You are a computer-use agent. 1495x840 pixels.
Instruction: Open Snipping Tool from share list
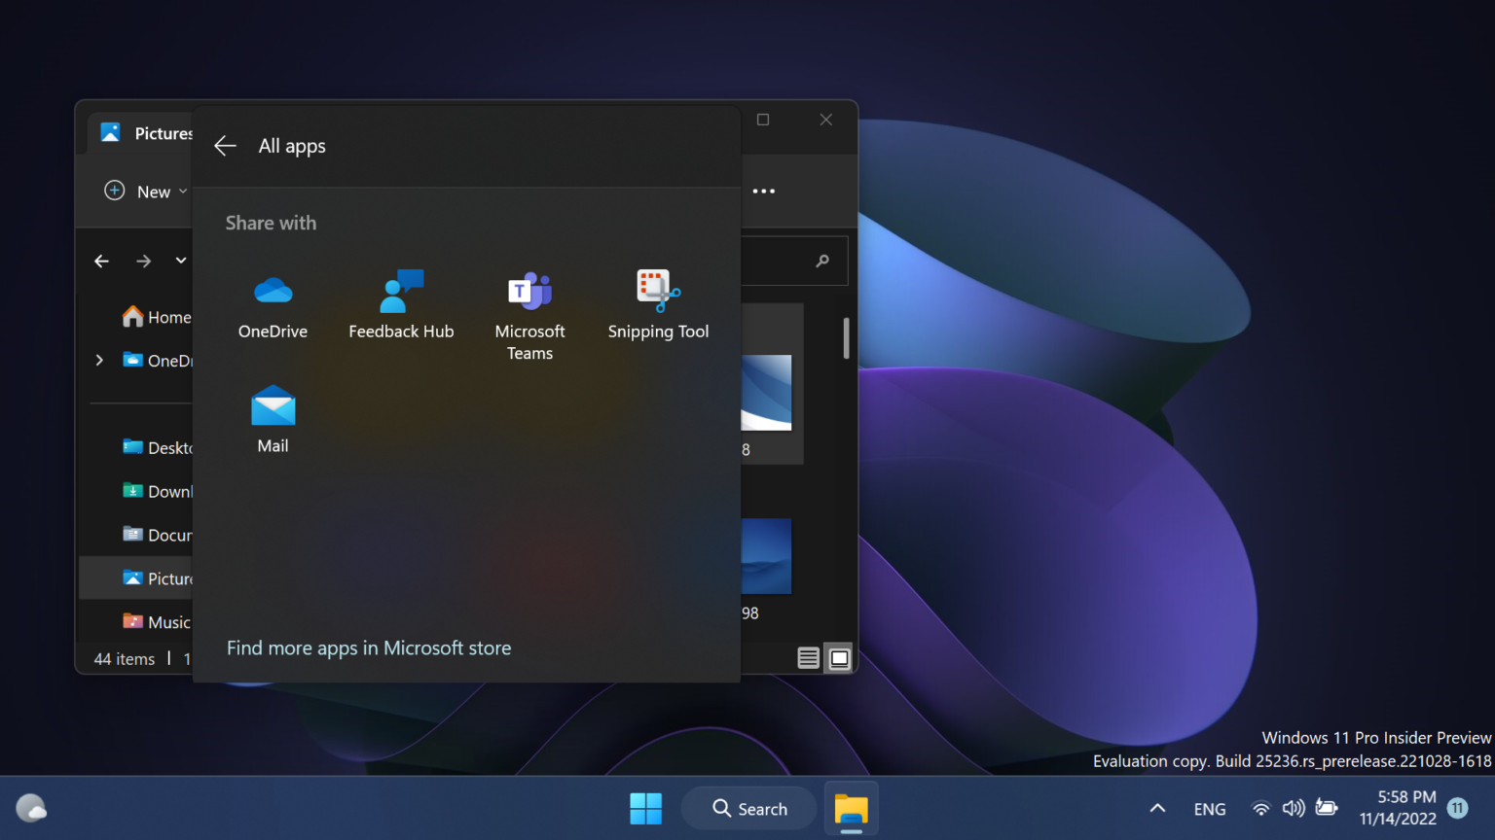pyautogui.click(x=658, y=306)
